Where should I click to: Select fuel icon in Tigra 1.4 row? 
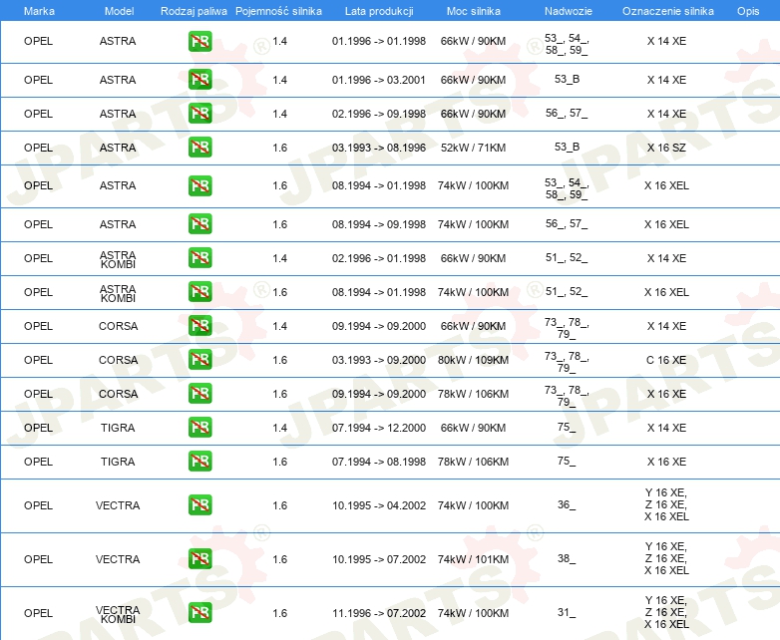(199, 427)
